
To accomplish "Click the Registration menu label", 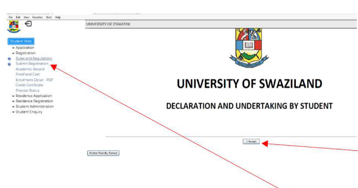I will pyautogui.click(x=26, y=53).
